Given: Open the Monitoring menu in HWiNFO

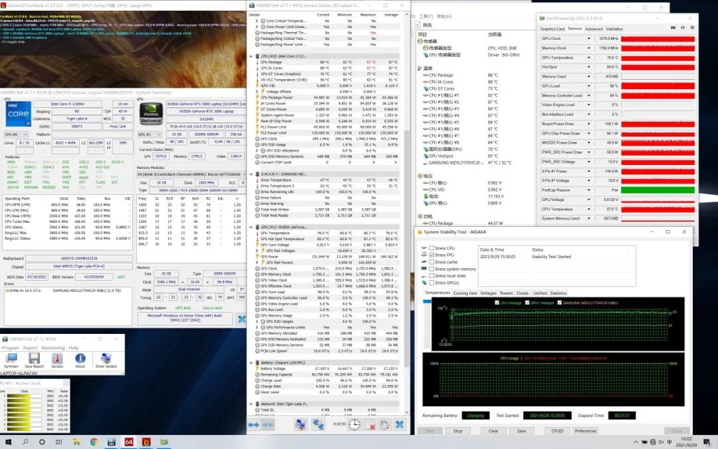Looking at the screenshot, I should 53,348.
